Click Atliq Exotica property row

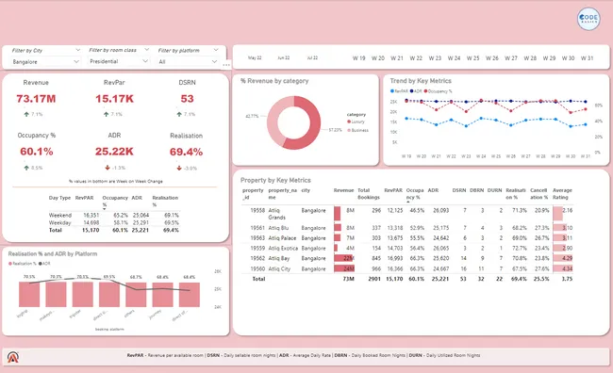pos(407,248)
